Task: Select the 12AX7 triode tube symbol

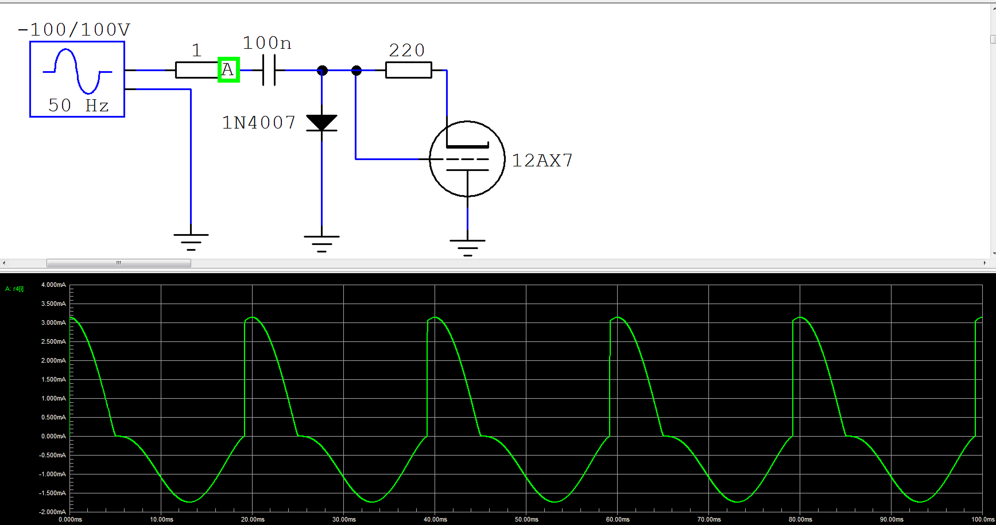Action: (x=467, y=158)
